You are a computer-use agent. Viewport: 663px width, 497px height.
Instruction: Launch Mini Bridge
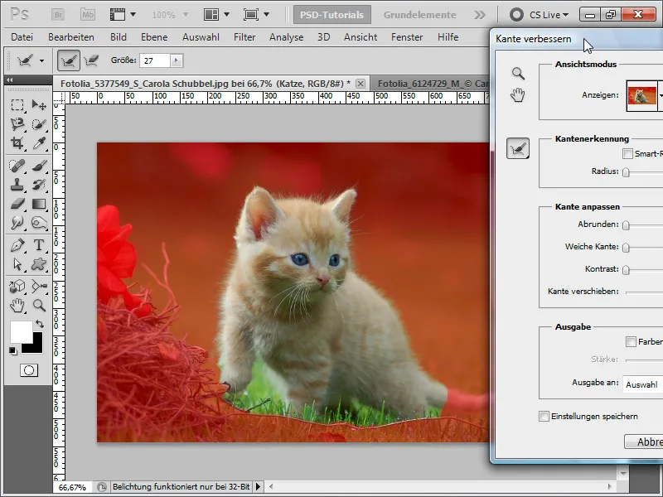click(x=88, y=15)
